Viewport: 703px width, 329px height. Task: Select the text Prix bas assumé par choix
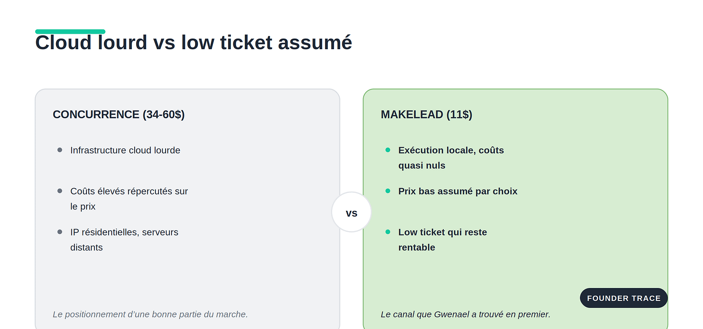click(x=458, y=192)
